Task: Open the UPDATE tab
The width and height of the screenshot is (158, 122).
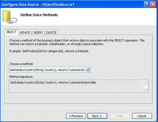Action: coord(25,32)
